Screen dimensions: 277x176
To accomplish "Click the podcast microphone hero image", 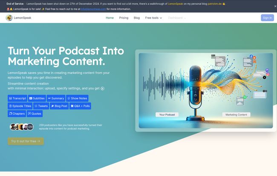I will [206, 91].
